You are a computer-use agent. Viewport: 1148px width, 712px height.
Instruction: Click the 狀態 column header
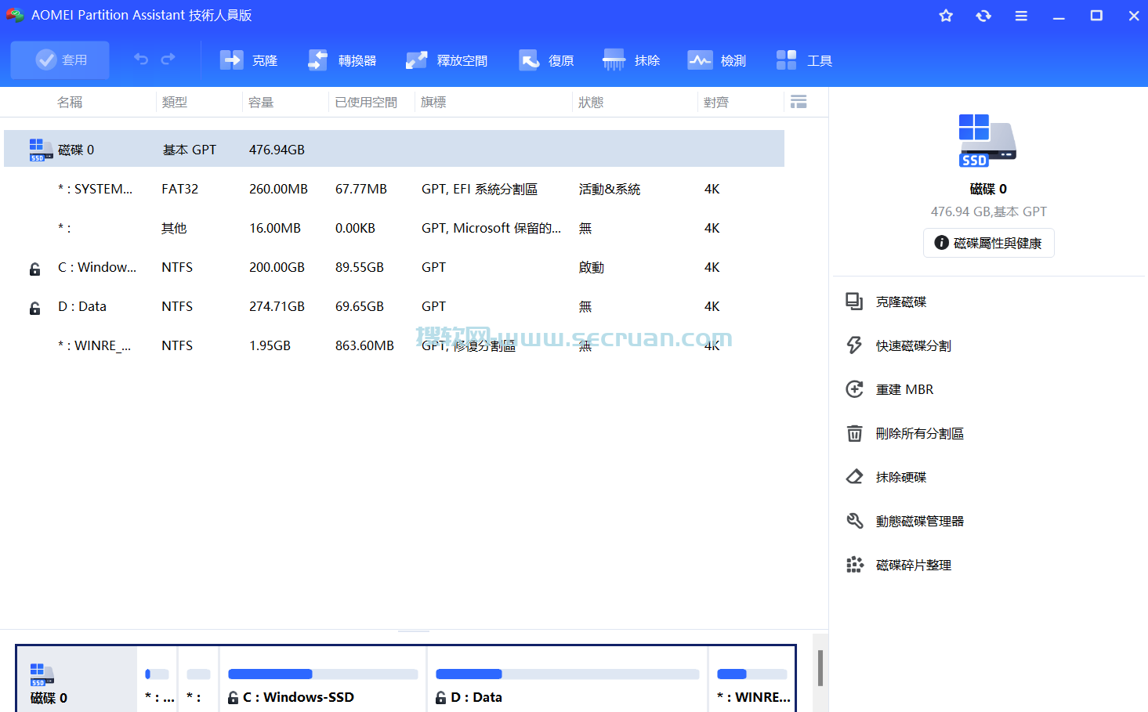pos(591,102)
